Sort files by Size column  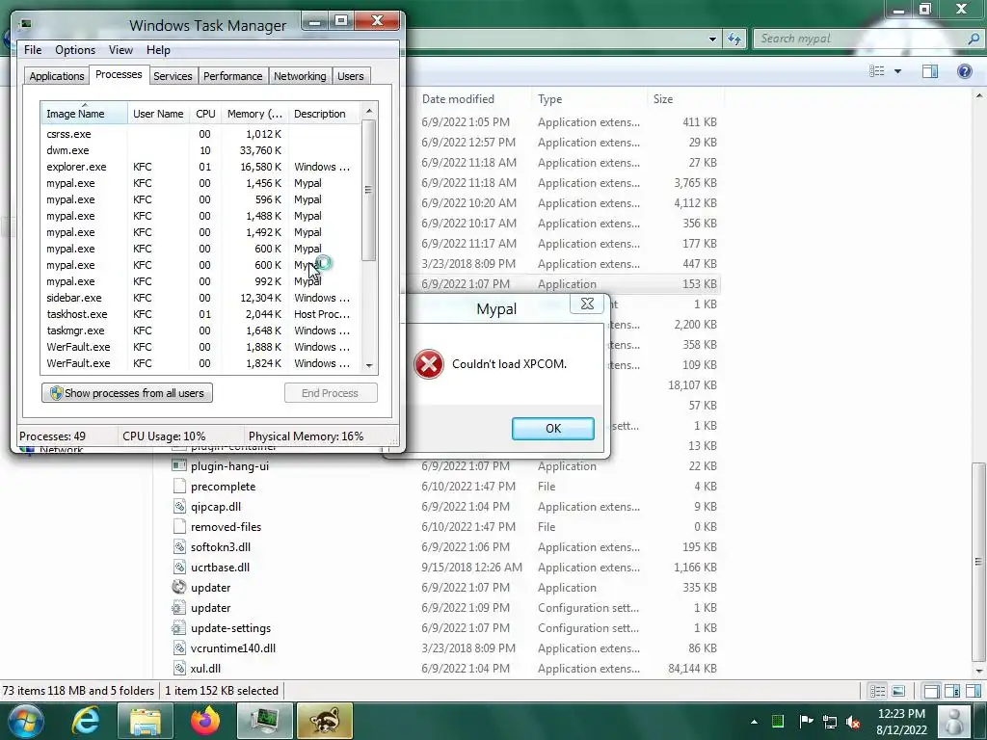point(686,99)
